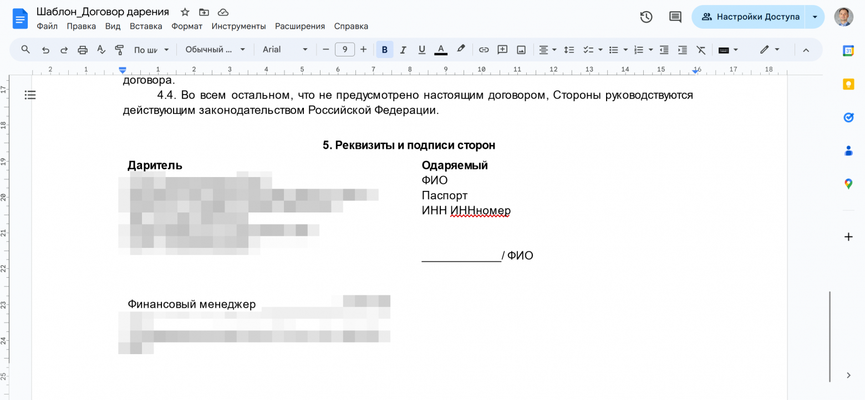The width and height of the screenshot is (865, 400).
Task: Open line and paragraph spacing options
Action: [x=569, y=50]
